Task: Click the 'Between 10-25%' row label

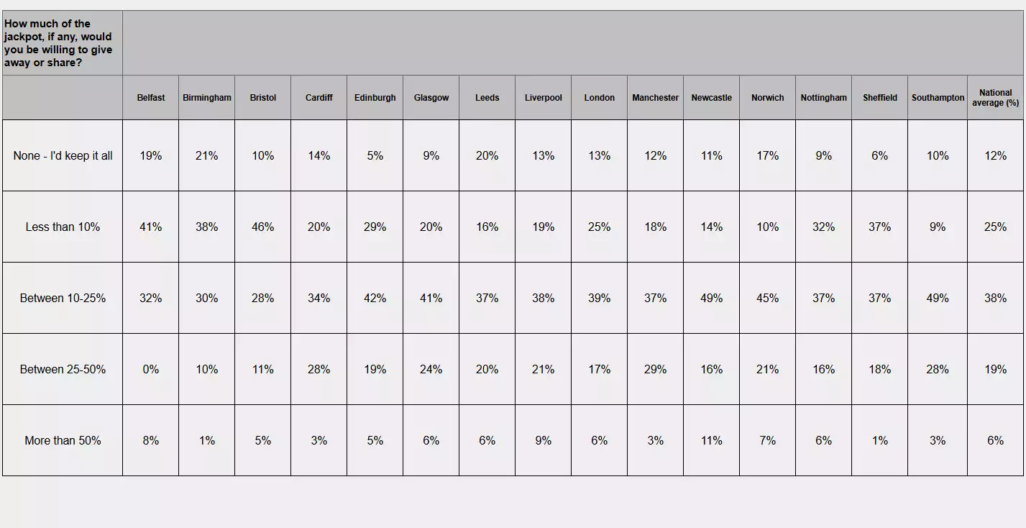Action: tap(63, 298)
